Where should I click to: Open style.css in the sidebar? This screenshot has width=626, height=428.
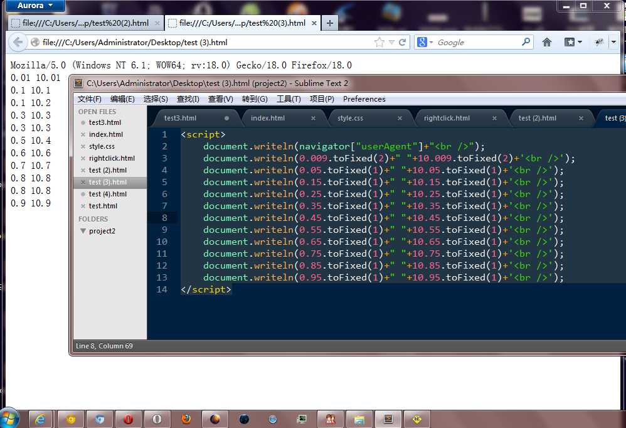coord(102,146)
